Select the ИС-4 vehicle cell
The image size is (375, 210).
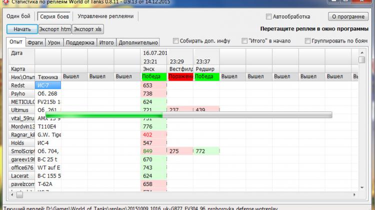click(48, 143)
